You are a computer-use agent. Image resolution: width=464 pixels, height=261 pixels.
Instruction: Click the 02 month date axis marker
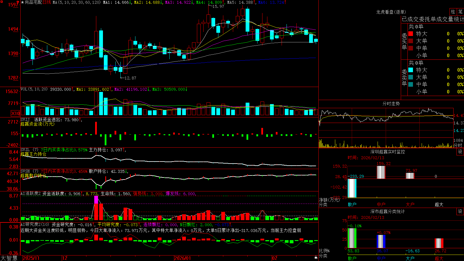[x=275, y=258]
